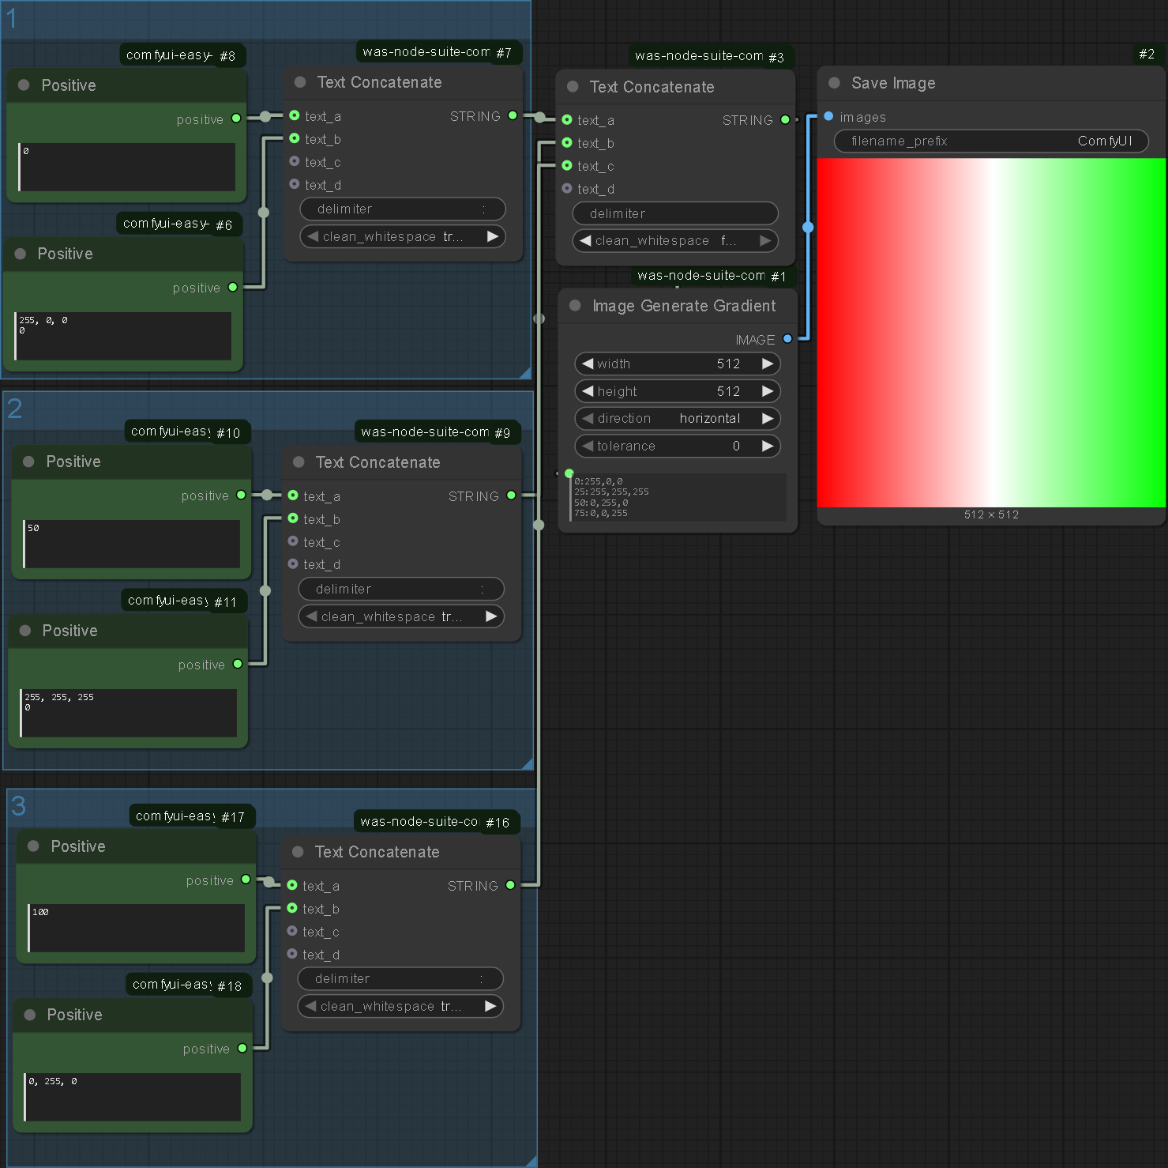The width and height of the screenshot is (1168, 1168).
Task: Collapse Positive node #8 via title dot
Action: 24,85
